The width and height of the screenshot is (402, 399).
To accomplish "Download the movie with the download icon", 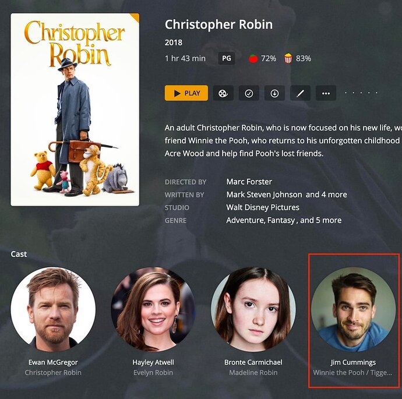I will [x=274, y=93].
